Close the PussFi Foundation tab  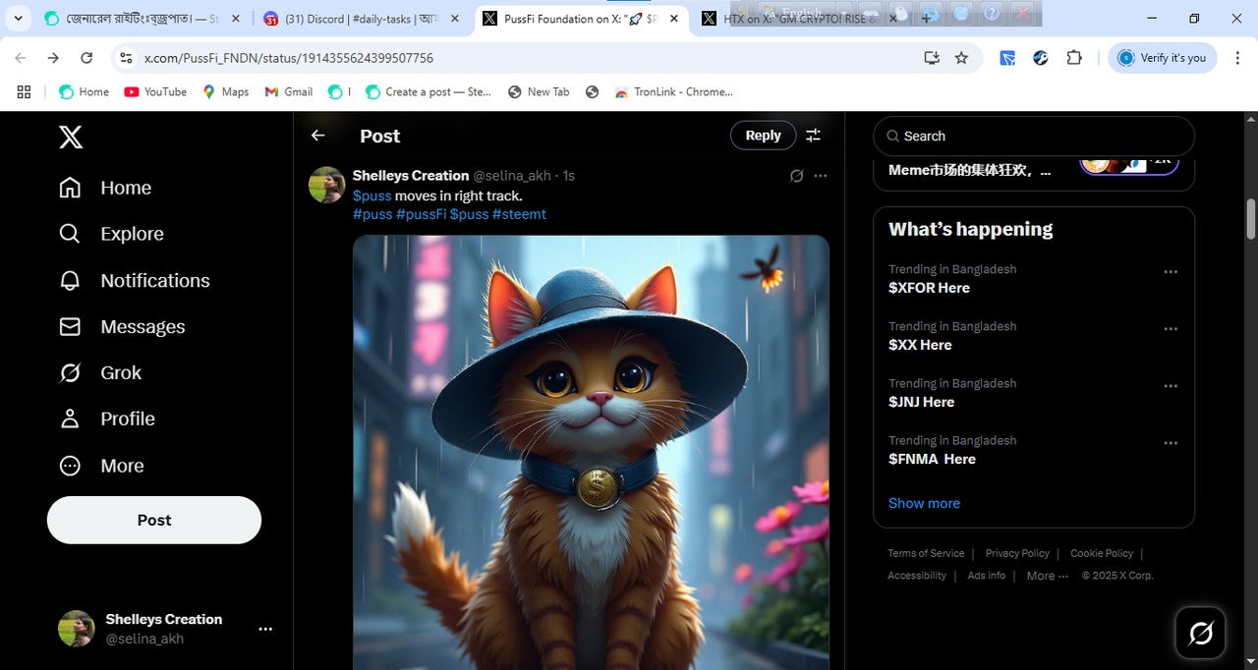pyautogui.click(x=676, y=19)
